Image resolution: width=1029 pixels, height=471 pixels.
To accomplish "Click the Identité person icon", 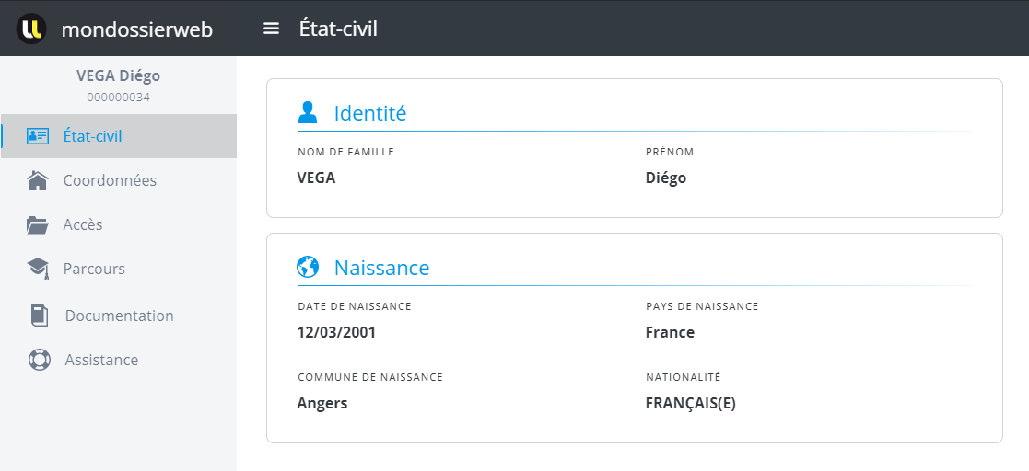I will point(308,112).
